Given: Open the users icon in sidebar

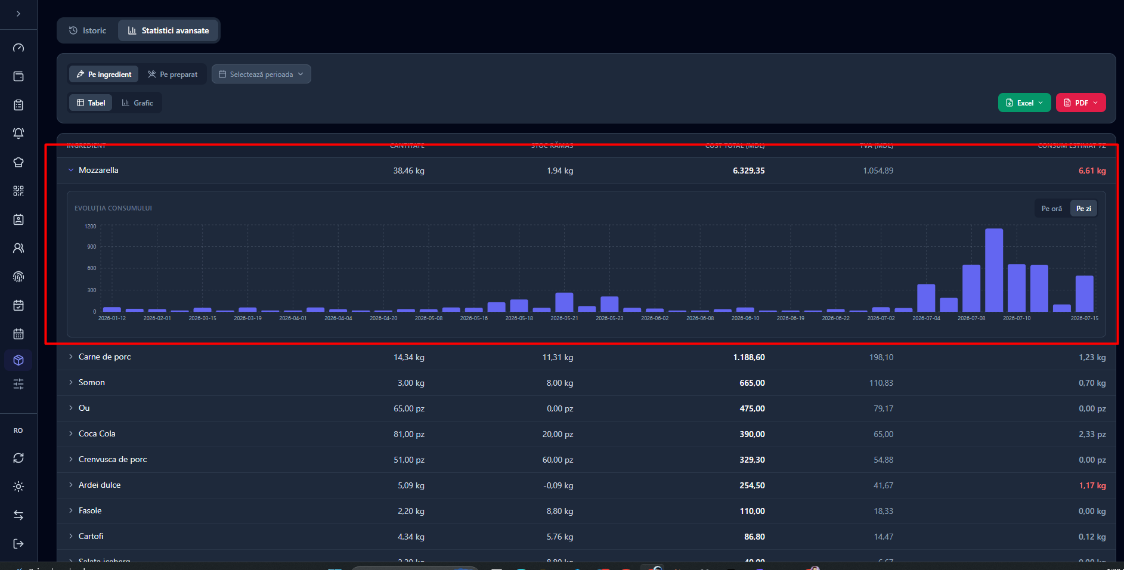Looking at the screenshot, I should pos(18,248).
